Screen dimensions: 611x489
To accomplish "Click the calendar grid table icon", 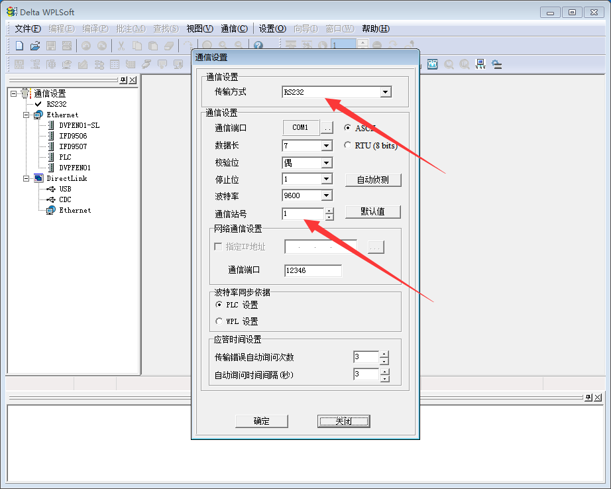I will [x=115, y=64].
